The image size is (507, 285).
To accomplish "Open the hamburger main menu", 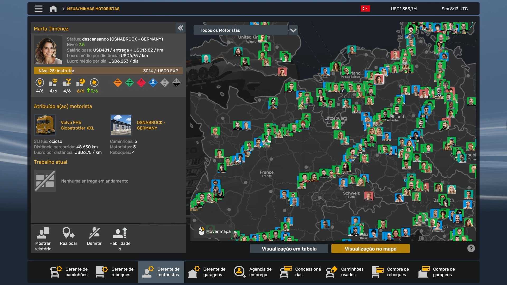I will pos(38,9).
